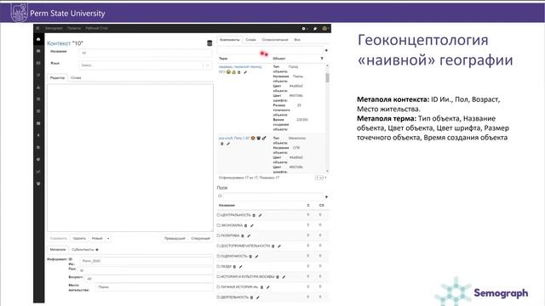Edit the ОЦЕНОЧНОСТЬ field
This screenshot has height=306, width=545.
pyautogui.click(x=256, y=257)
